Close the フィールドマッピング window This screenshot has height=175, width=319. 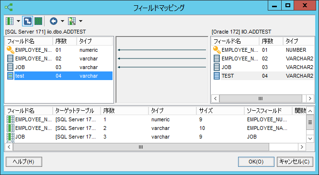(305, 5)
